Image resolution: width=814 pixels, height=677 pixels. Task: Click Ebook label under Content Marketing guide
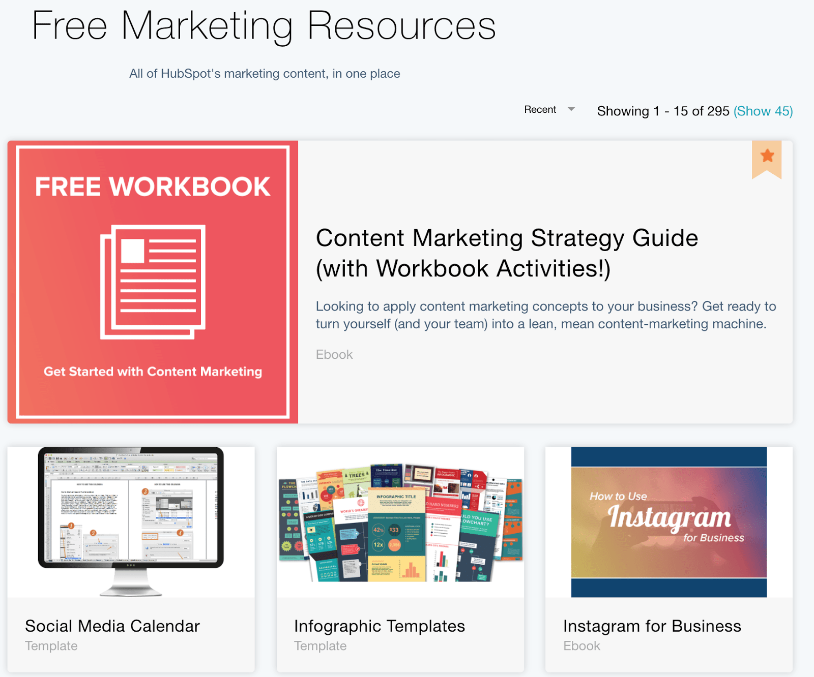(334, 355)
